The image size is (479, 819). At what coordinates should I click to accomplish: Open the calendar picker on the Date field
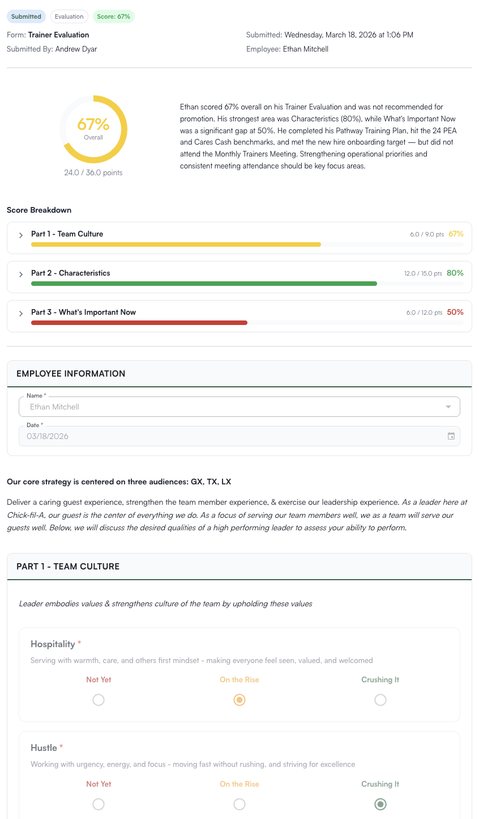coord(451,436)
